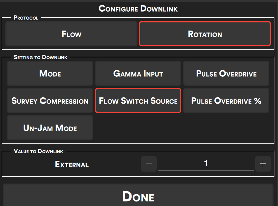Select the Pulse Overdrive setting
Image resolution: width=278 pixels, height=206 pixels.
(x=226, y=73)
